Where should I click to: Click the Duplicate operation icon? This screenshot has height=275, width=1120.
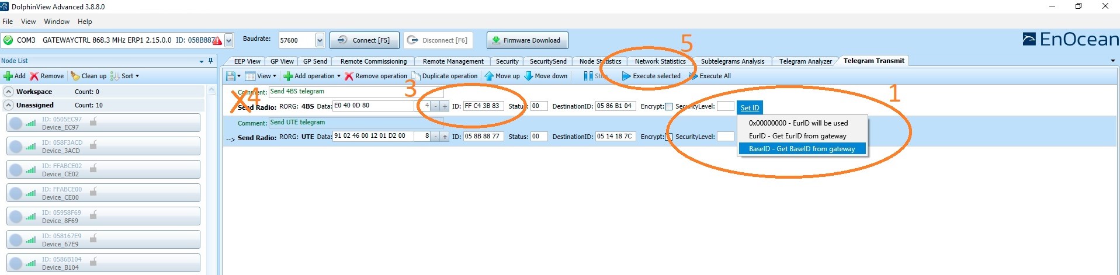pyautogui.click(x=416, y=76)
